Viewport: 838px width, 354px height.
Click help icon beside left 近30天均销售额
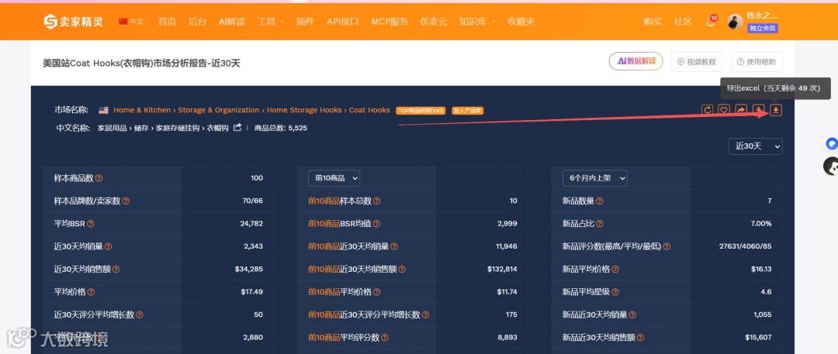116,270
